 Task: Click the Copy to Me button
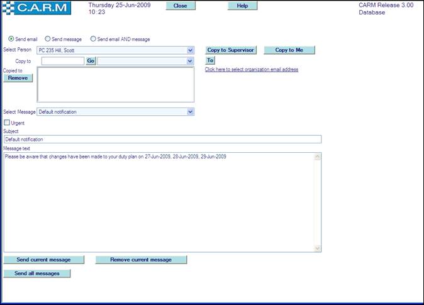pyautogui.click(x=289, y=50)
